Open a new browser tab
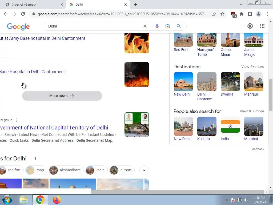 136,5
